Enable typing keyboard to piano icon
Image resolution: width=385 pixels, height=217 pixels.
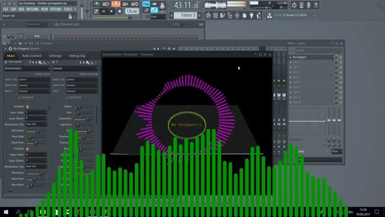tap(146, 4)
